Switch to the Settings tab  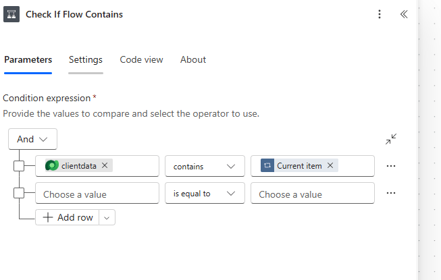(86, 59)
